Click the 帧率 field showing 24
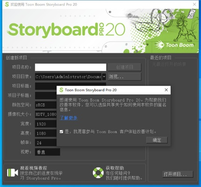This screenshot has width=201, height=187. click(x=46, y=143)
